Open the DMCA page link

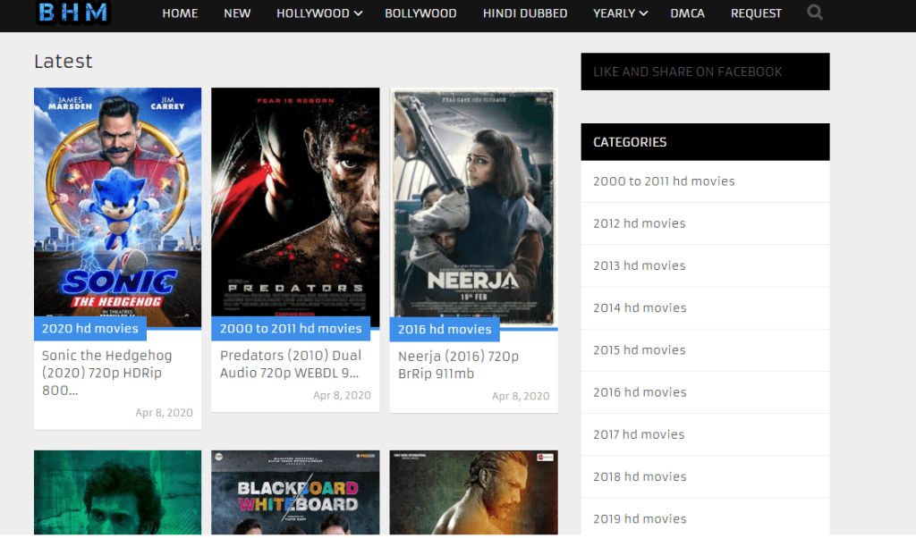687,13
